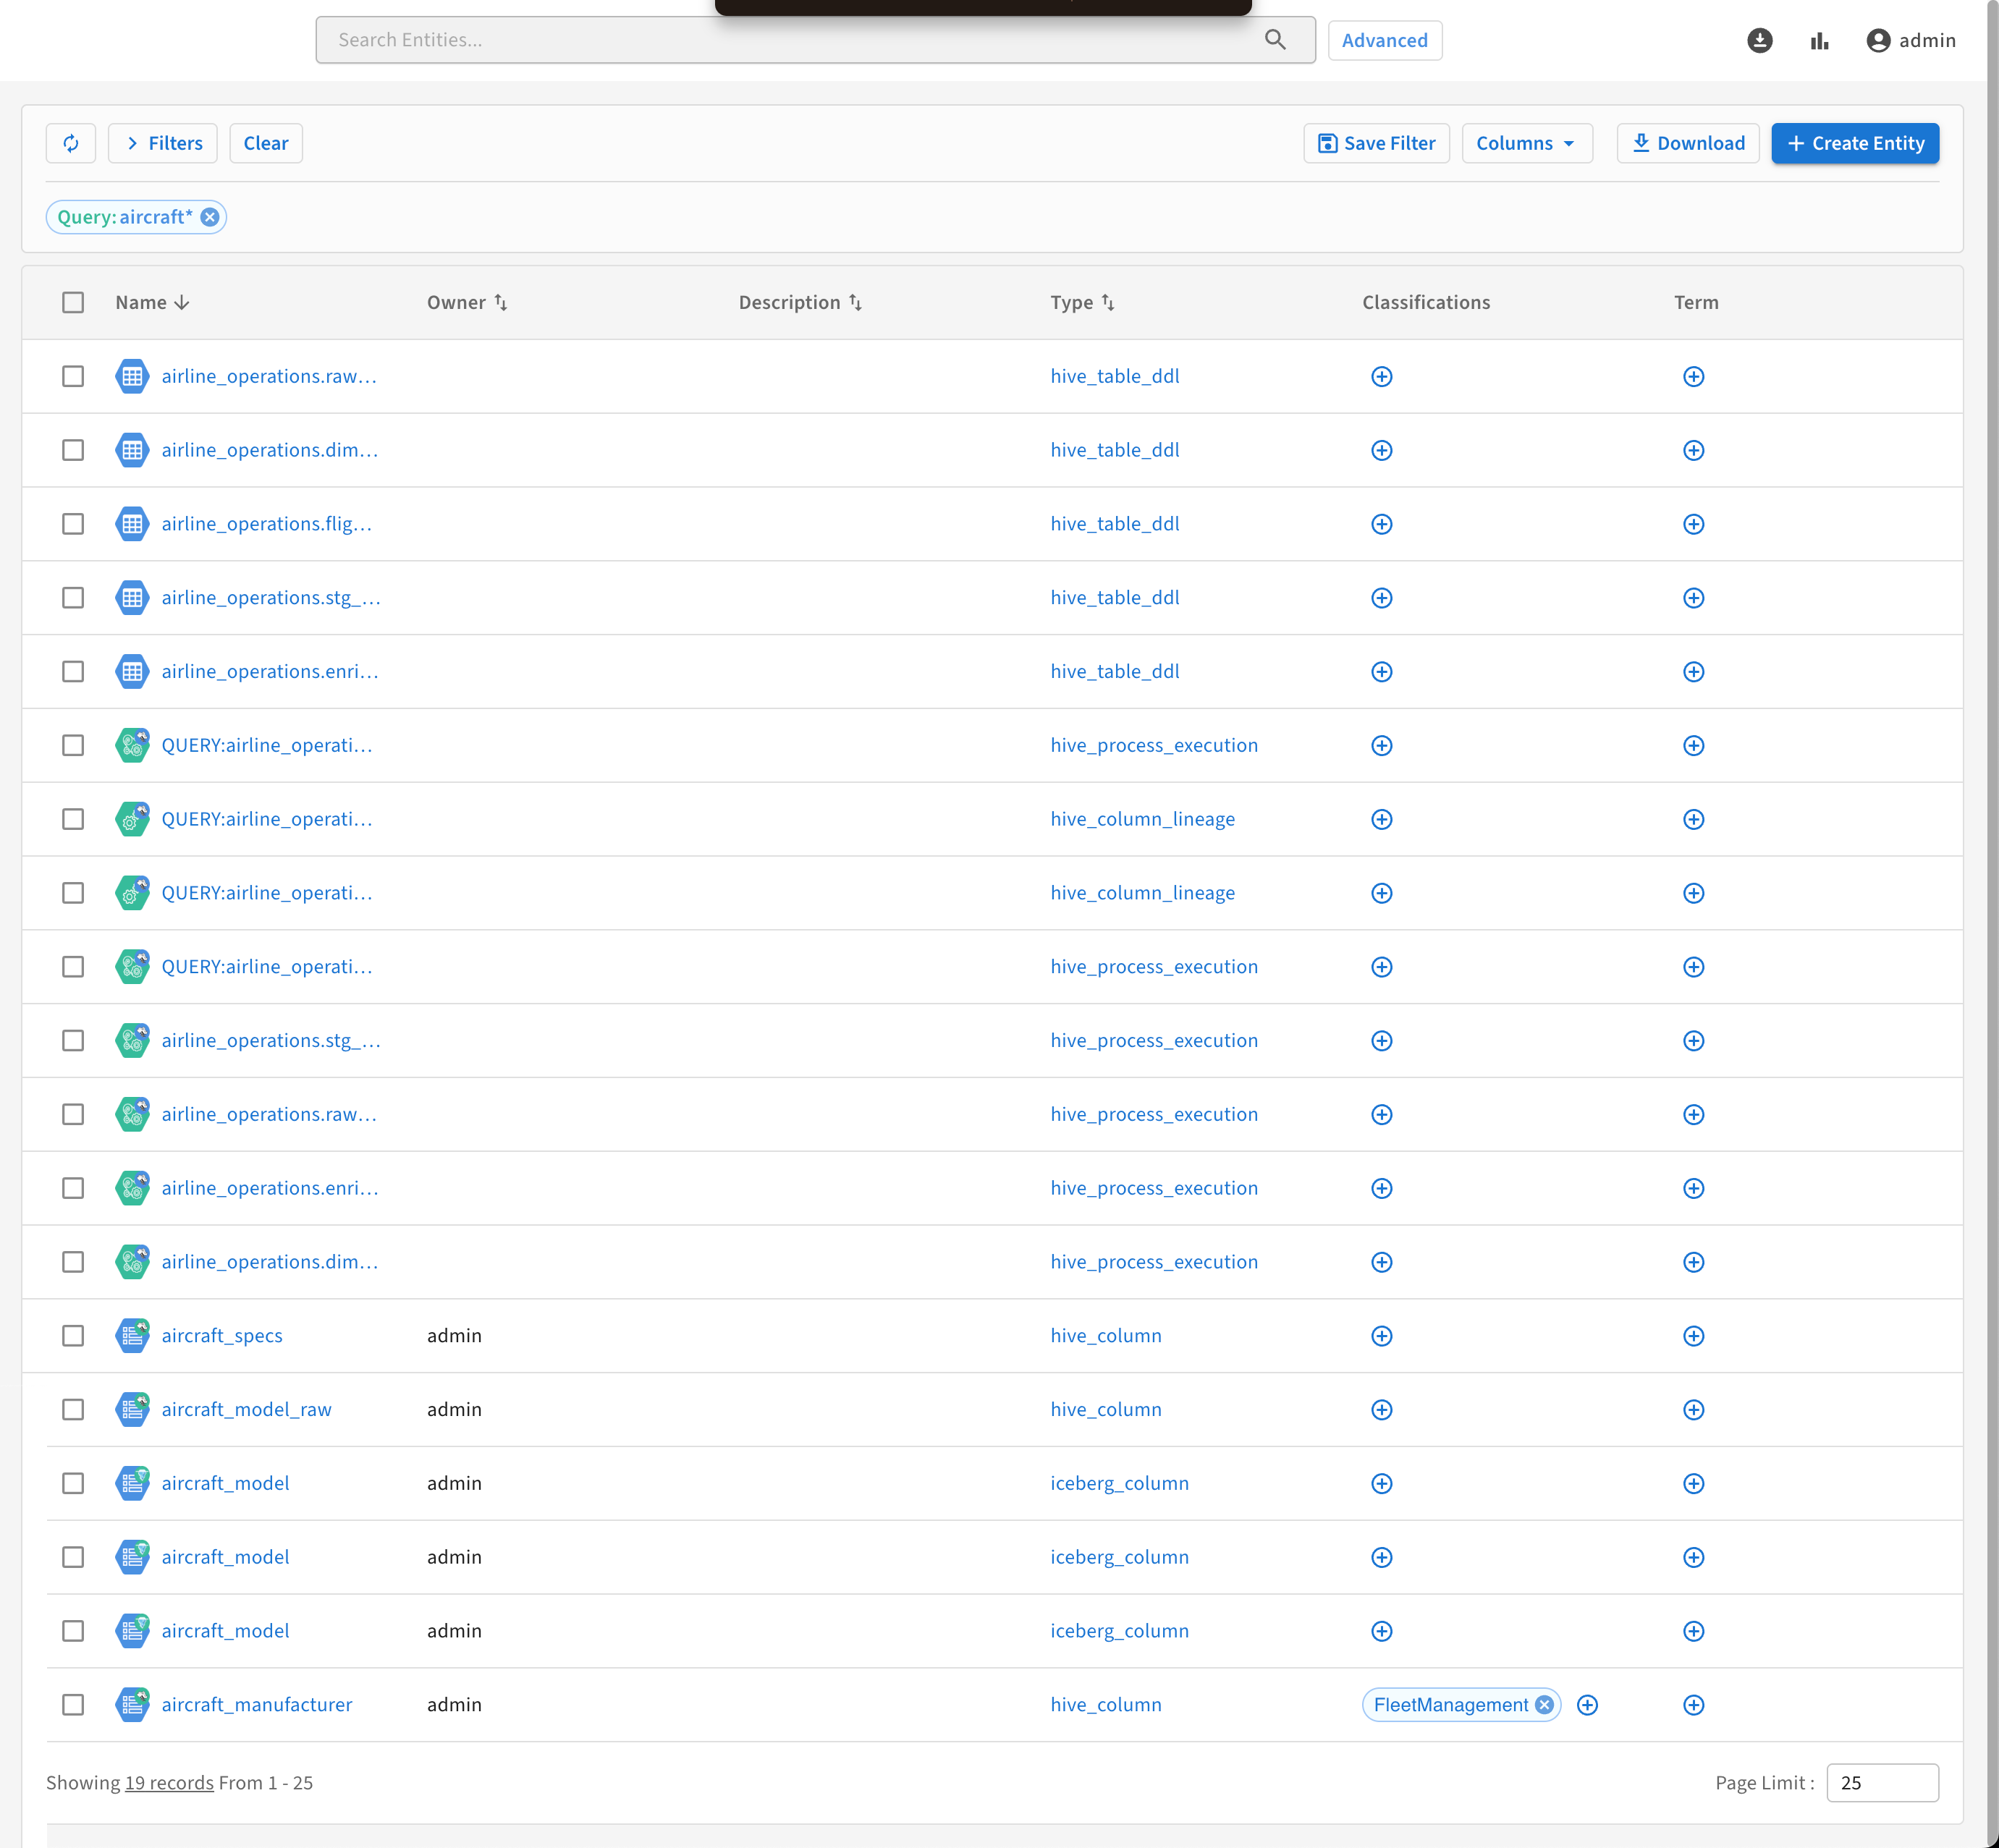
Task: Remove the Query: aircraft* filter chip
Action: 210,217
